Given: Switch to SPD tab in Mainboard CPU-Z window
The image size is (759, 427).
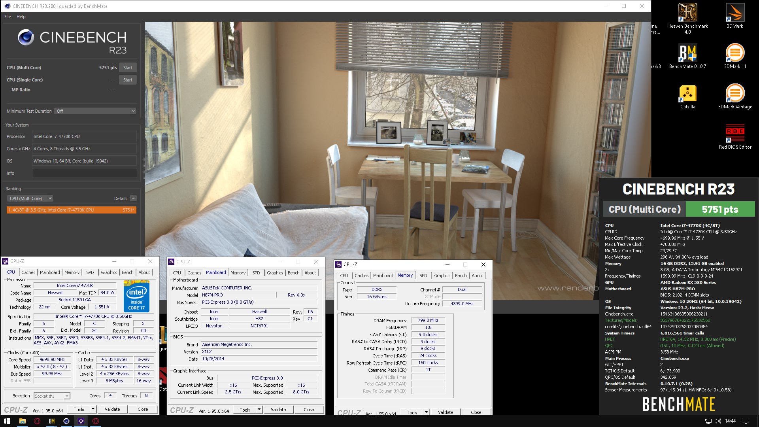Looking at the screenshot, I should click(x=256, y=273).
